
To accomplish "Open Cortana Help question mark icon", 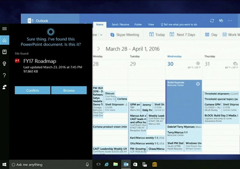I will coord(4,75).
